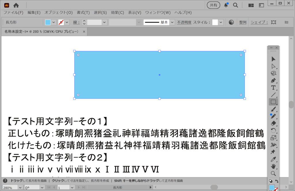Expand the stroke profile 基本 dropdown
Image resolution: width=295 pixels, height=191 pixels.
coord(172,22)
